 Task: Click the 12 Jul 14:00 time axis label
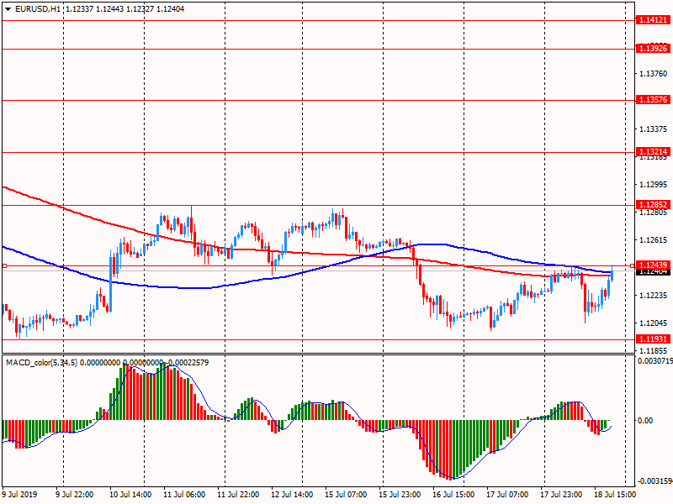[292, 494]
